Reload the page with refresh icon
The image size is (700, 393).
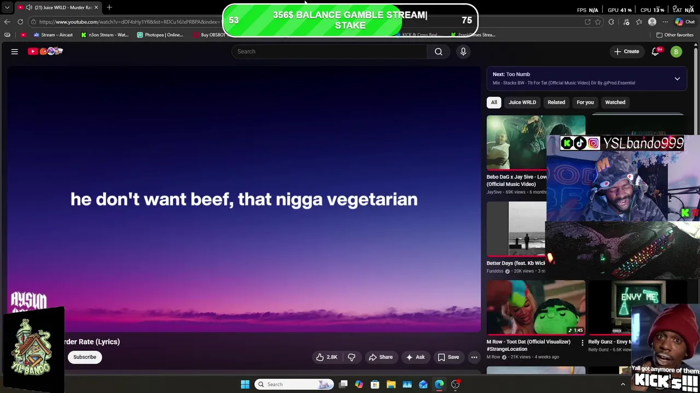(20, 22)
